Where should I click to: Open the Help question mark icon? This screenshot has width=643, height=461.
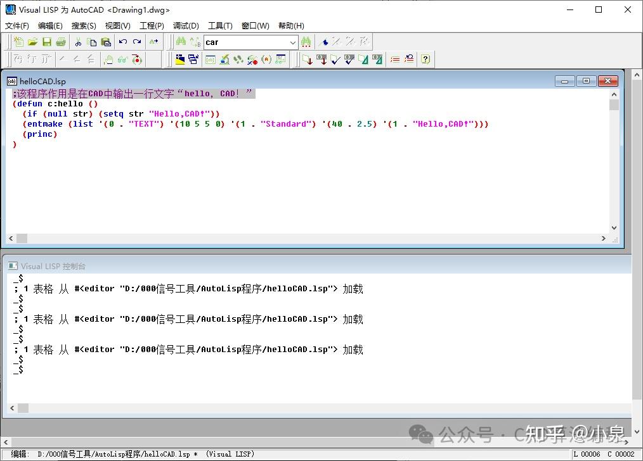coord(425,59)
